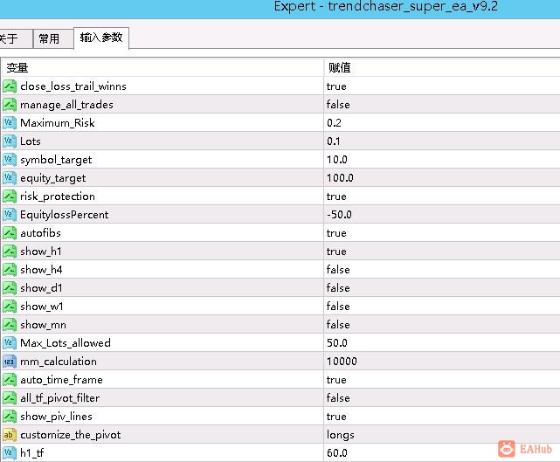Select the auto_time_frame variable name
Screen dimensions: 560x462
tap(61, 380)
